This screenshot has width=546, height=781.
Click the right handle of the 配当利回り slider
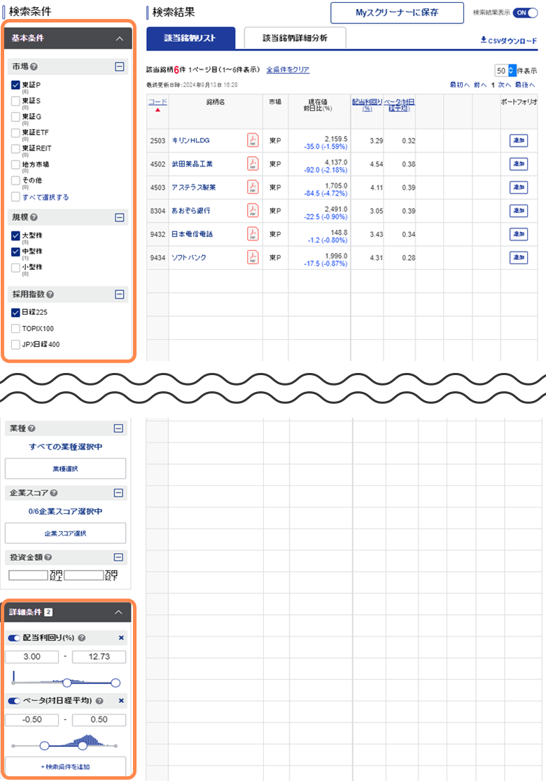click(115, 682)
